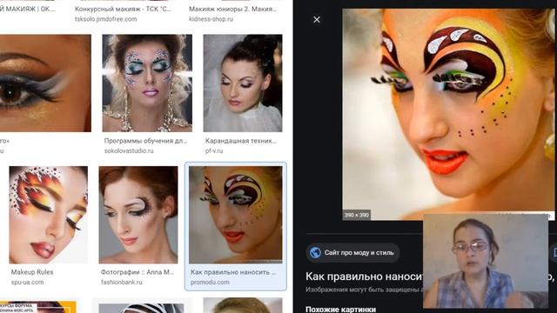The height and width of the screenshot is (313, 557).
Task: Click the Как правильно наноси... heading in preview panel
Action: point(364,276)
